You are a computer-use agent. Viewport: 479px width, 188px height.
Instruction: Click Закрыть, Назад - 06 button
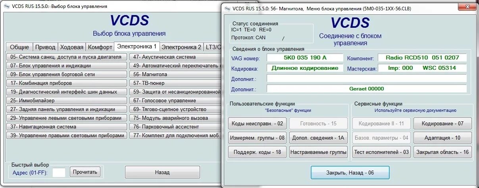(x=350, y=173)
